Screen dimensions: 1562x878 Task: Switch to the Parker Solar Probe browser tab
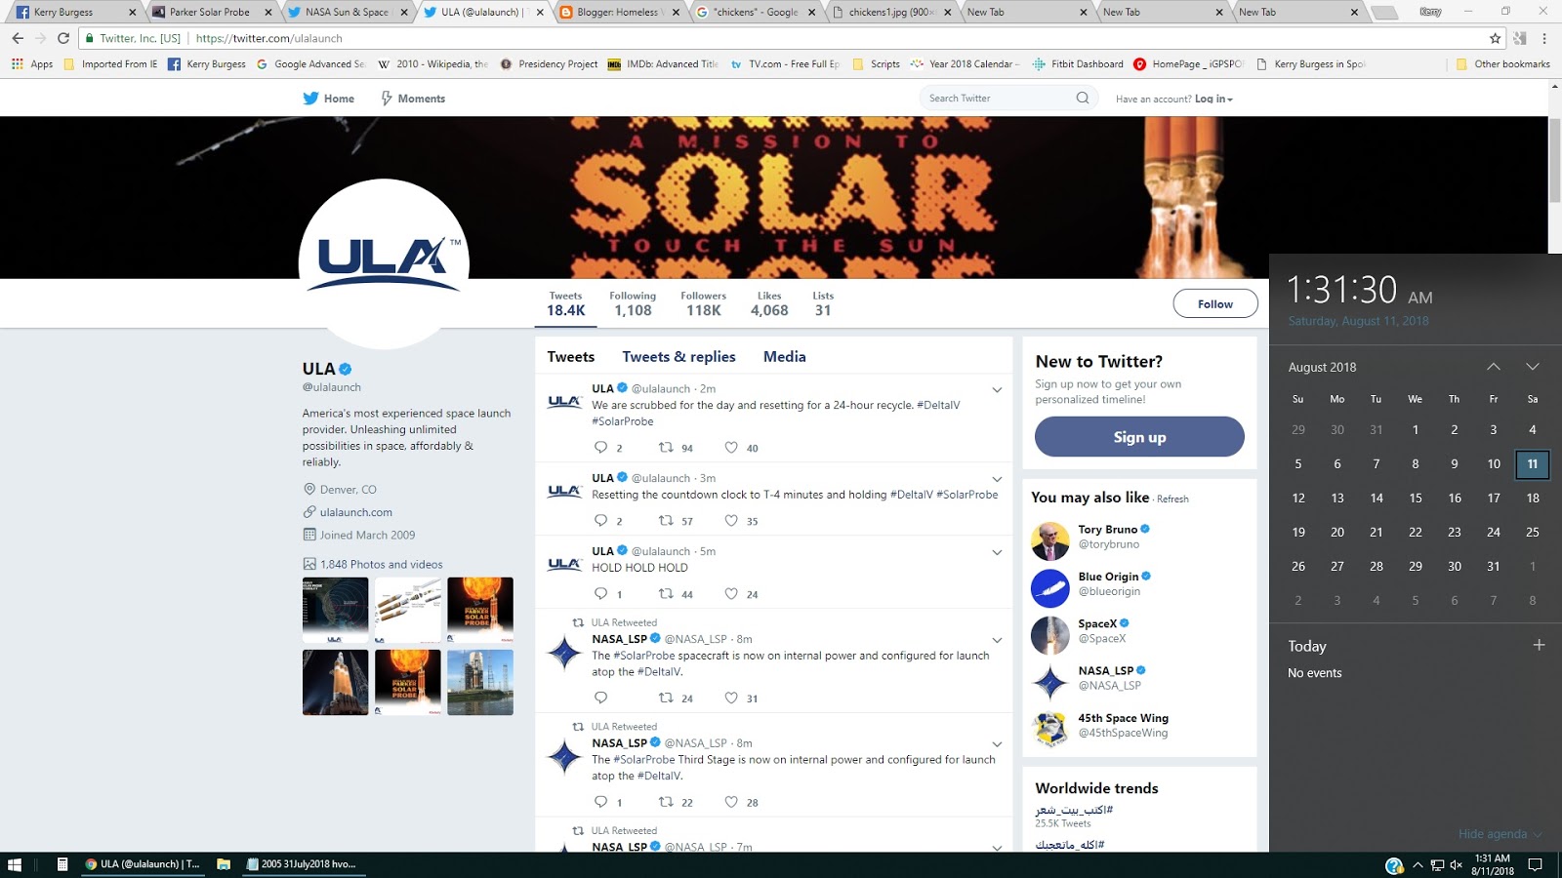[x=210, y=12]
